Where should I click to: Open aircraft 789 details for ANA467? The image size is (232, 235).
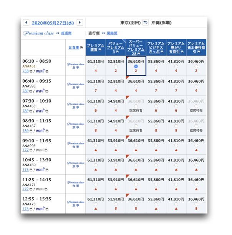[25, 131]
